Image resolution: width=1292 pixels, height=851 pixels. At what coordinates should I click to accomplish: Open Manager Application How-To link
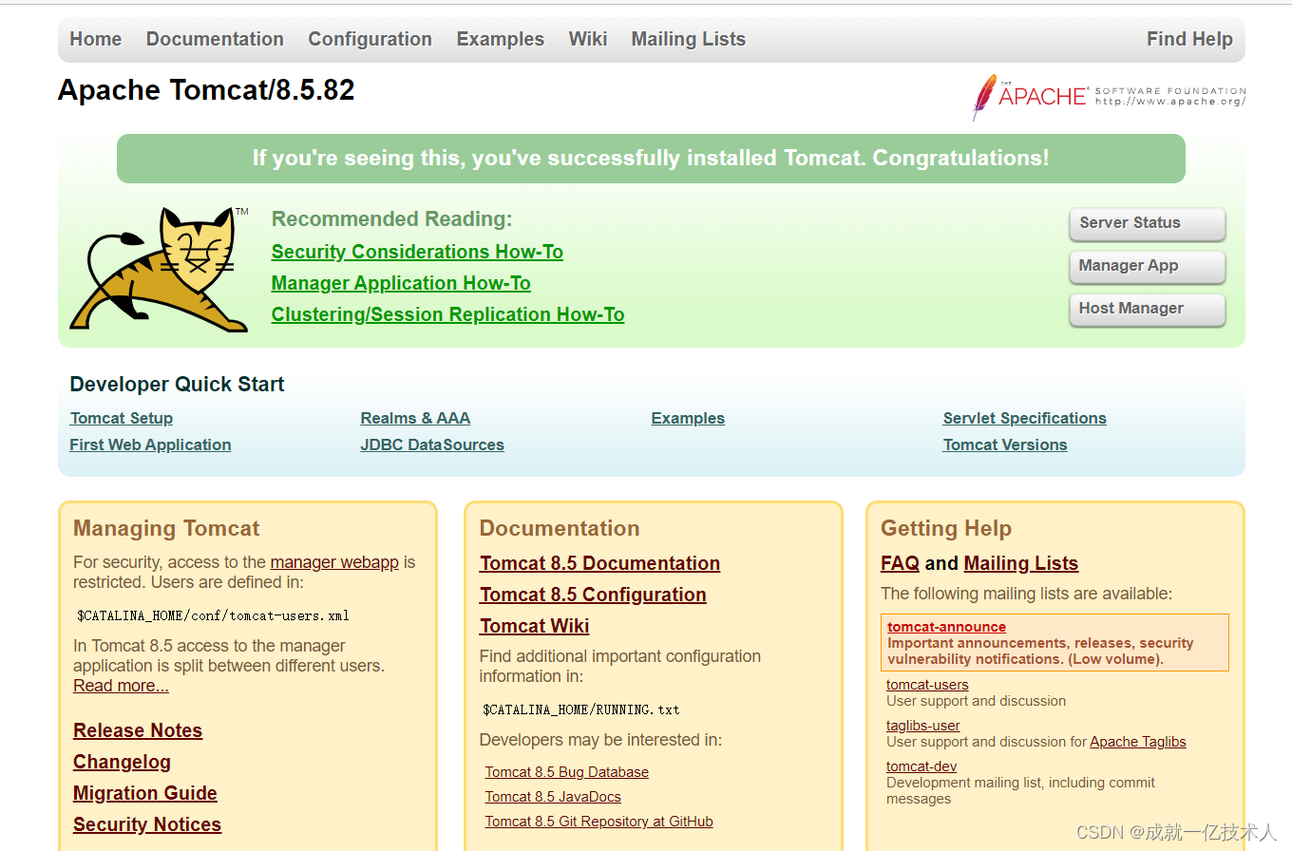[x=401, y=283]
